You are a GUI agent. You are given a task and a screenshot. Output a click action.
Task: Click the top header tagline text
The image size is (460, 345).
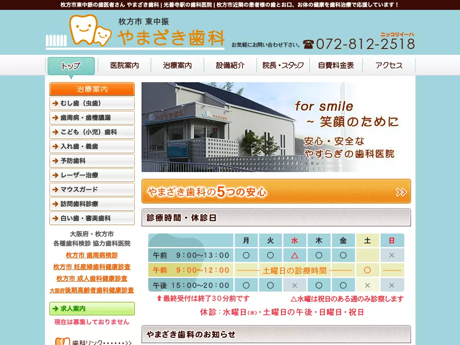pyautogui.click(x=230, y=4)
